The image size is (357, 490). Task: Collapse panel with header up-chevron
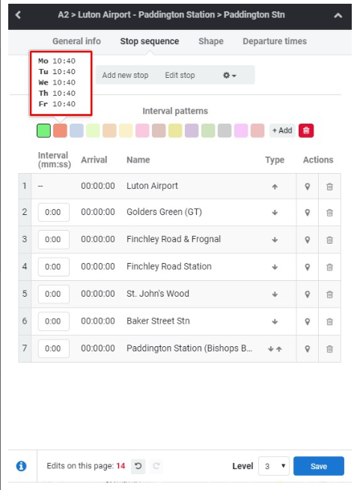coord(338,15)
